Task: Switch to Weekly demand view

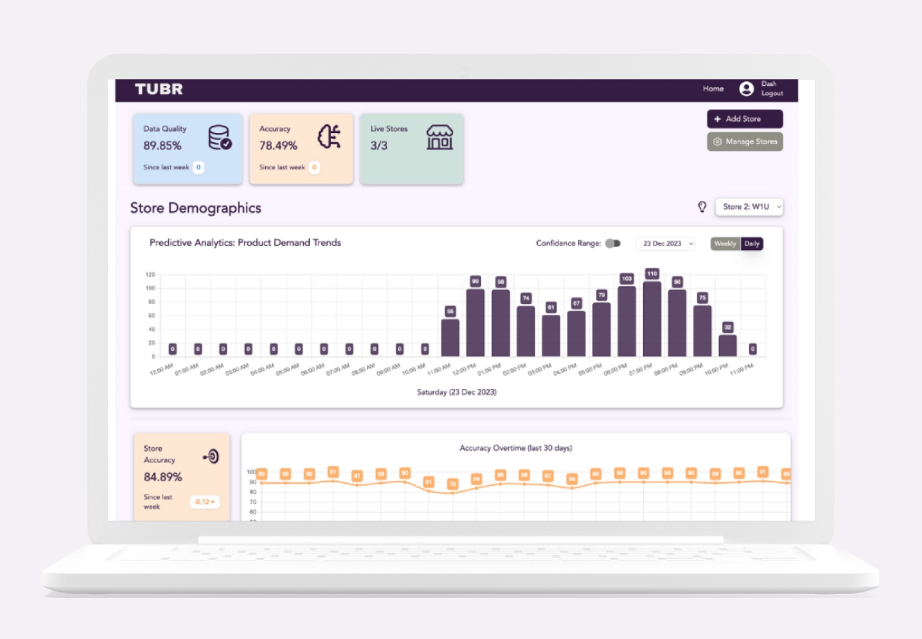Action: (x=725, y=244)
